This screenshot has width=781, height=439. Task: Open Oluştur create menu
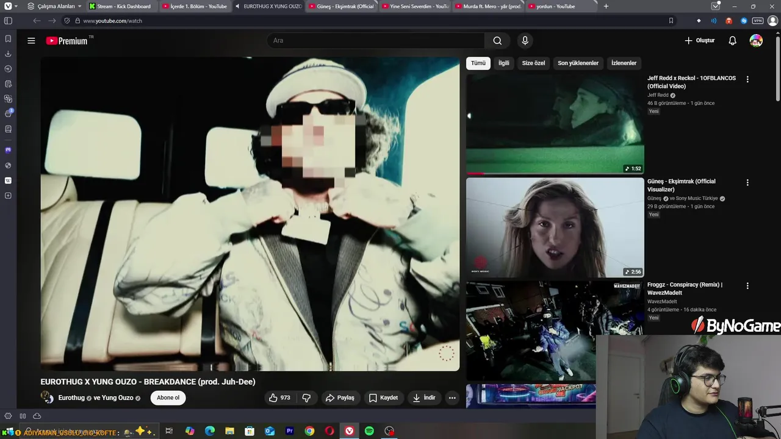pyautogui.click(x=699, y=41)
